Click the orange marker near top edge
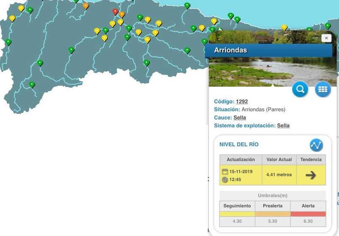 [x=86, y=6]
